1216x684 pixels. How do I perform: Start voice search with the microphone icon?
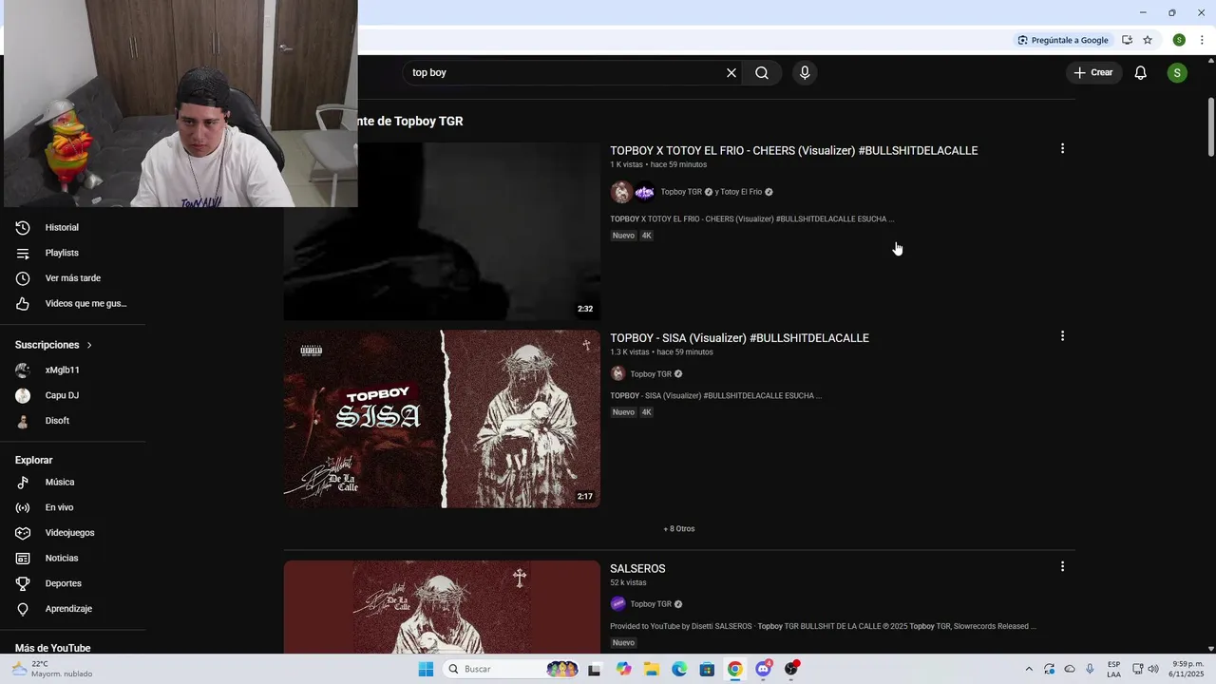805,73
